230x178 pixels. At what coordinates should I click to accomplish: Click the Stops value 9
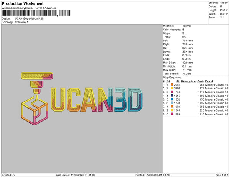click(x=183, y=33)
